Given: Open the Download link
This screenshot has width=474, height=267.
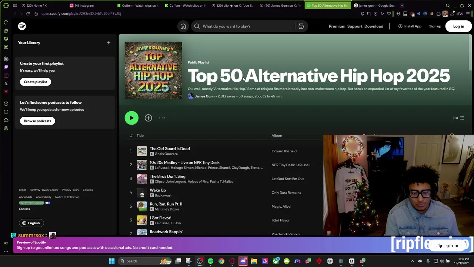Looking at the screenshot, I should [374, 26].
